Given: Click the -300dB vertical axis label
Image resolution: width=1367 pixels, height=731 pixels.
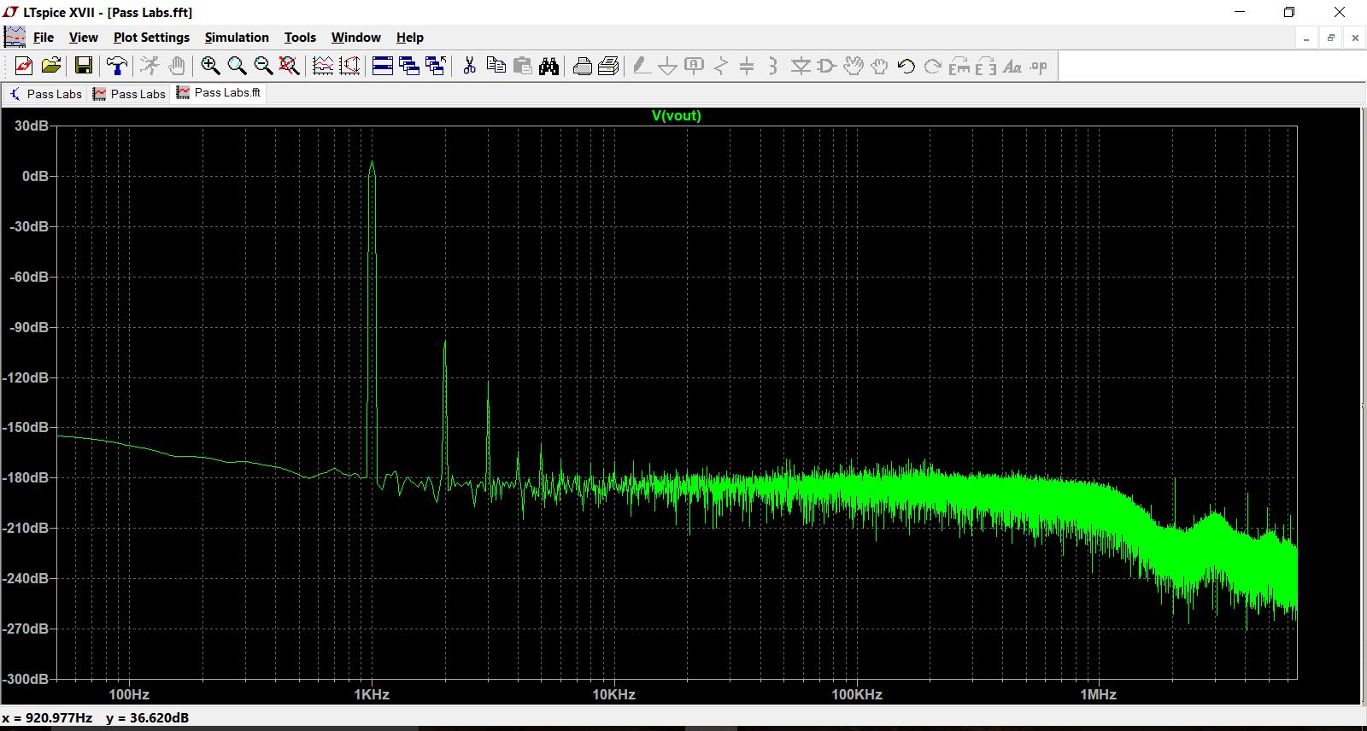Looking at the screenshot, I should coord(26,679).
